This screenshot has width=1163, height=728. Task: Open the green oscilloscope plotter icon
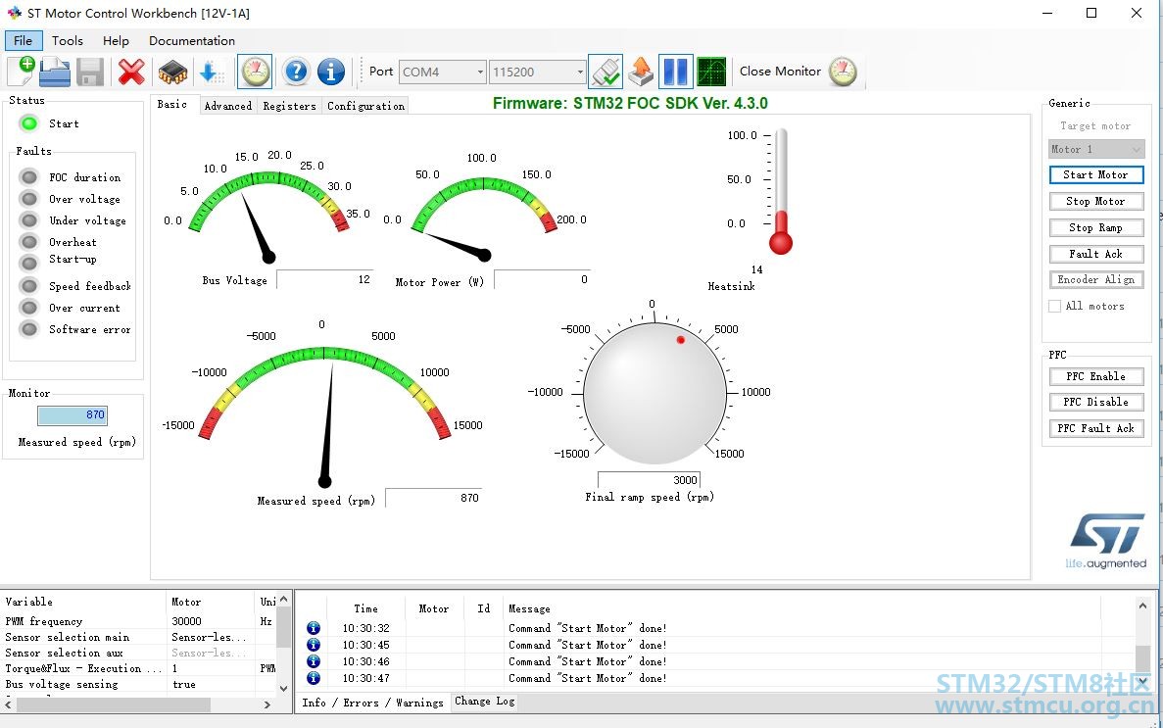[x=712, y=72]
